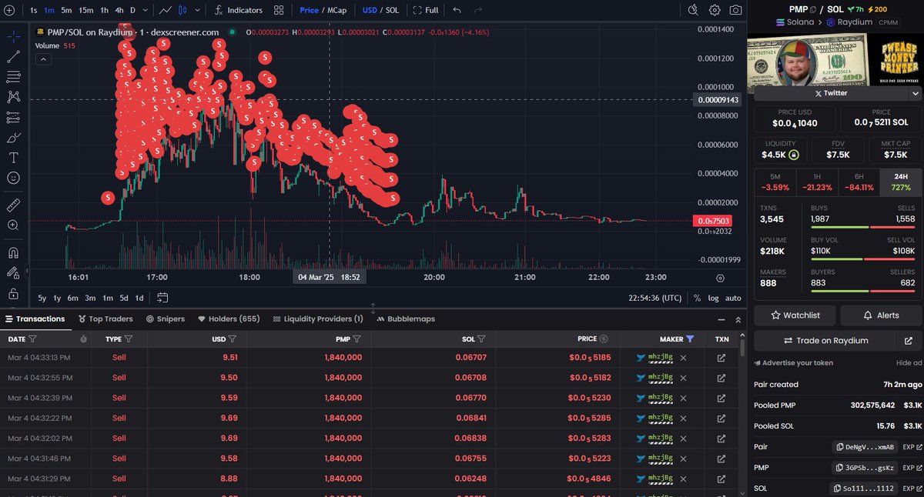Select the pattern drawing tool
924x497 pixels.
[x=13, y=97]
